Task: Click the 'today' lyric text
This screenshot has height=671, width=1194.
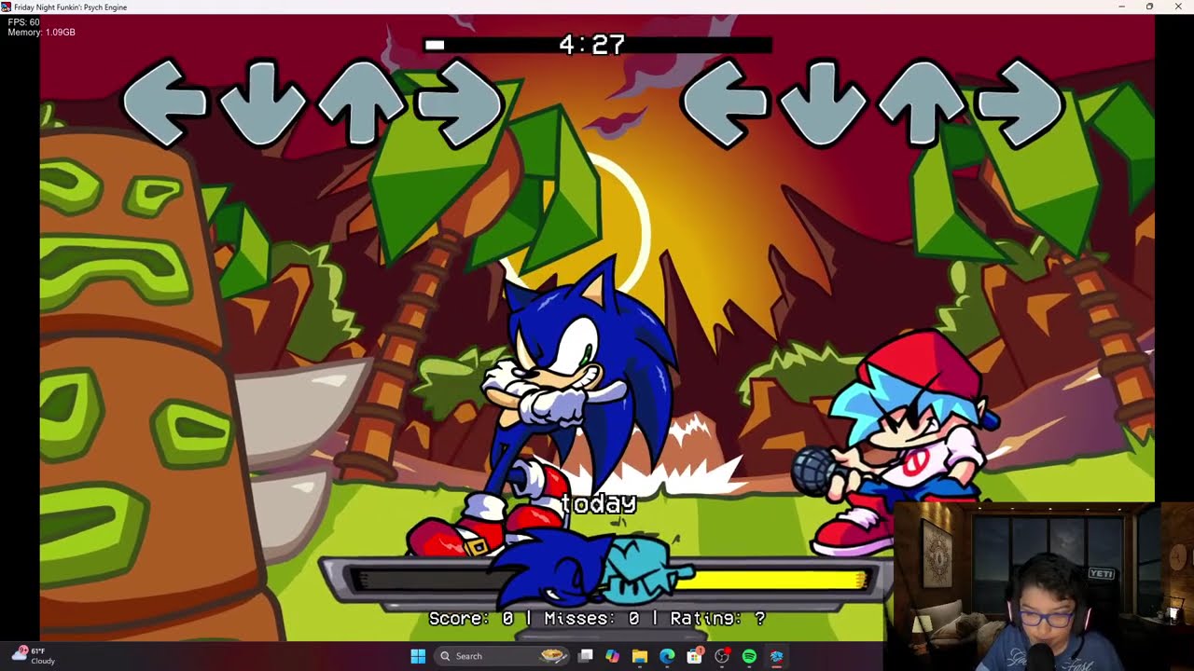Action: click(599, 504)
